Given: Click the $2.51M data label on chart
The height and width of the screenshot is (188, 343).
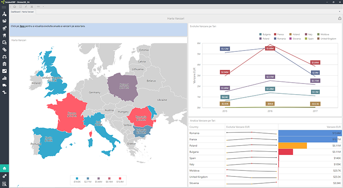Looking at the screenshot, I should [270, 77].
